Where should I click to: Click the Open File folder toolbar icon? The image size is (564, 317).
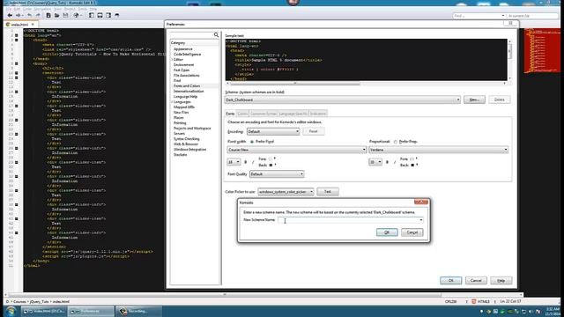pyautogui.click(x=56, y=16)
